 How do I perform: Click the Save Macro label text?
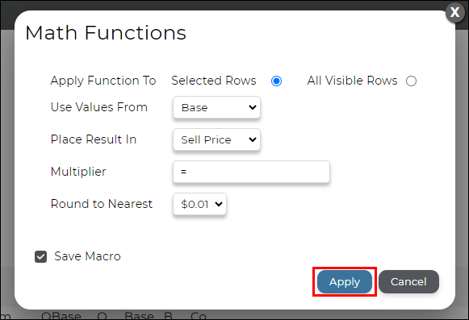87,256
